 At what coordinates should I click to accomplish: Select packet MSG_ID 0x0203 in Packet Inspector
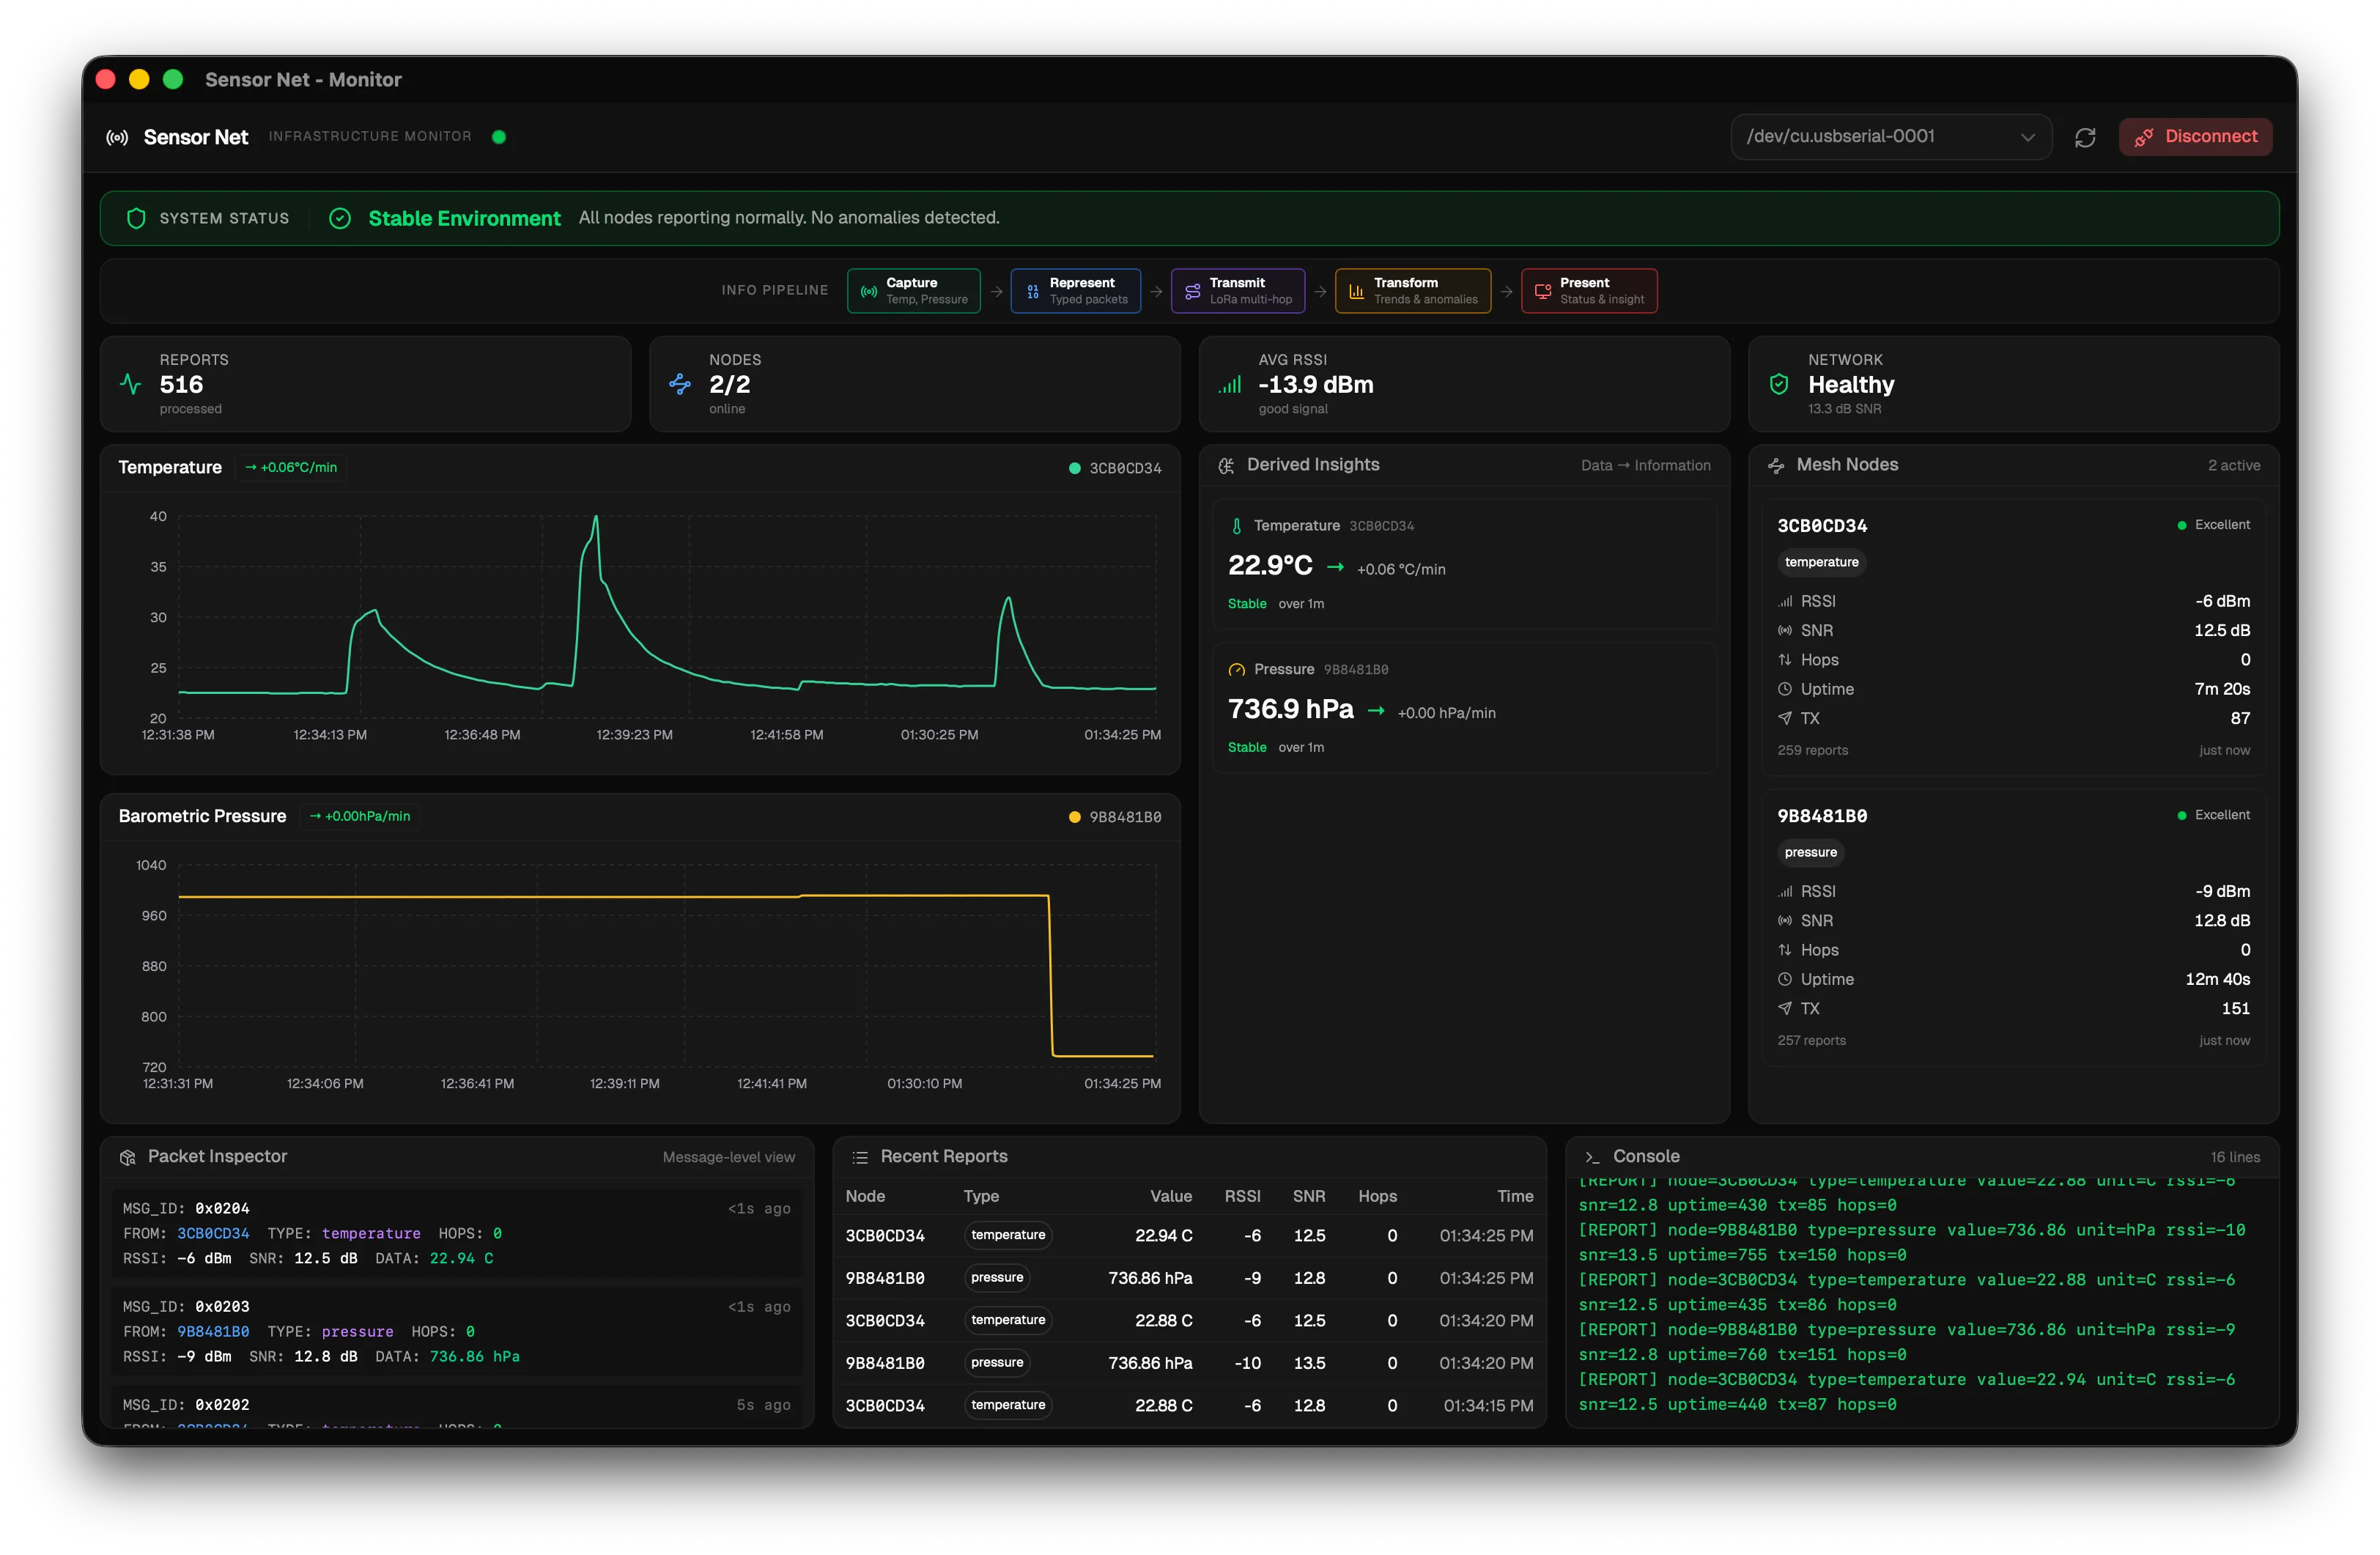click(456, 1331)
